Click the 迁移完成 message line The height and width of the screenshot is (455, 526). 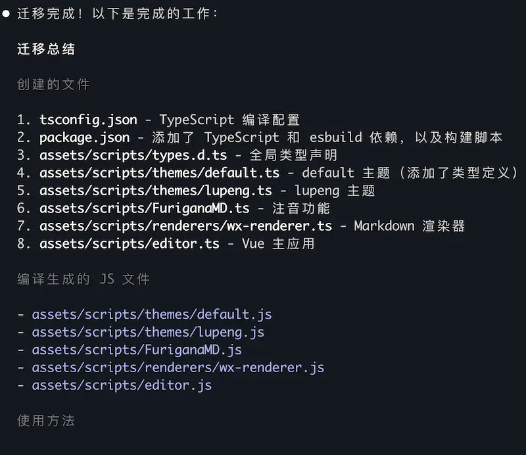pos(118,14)
